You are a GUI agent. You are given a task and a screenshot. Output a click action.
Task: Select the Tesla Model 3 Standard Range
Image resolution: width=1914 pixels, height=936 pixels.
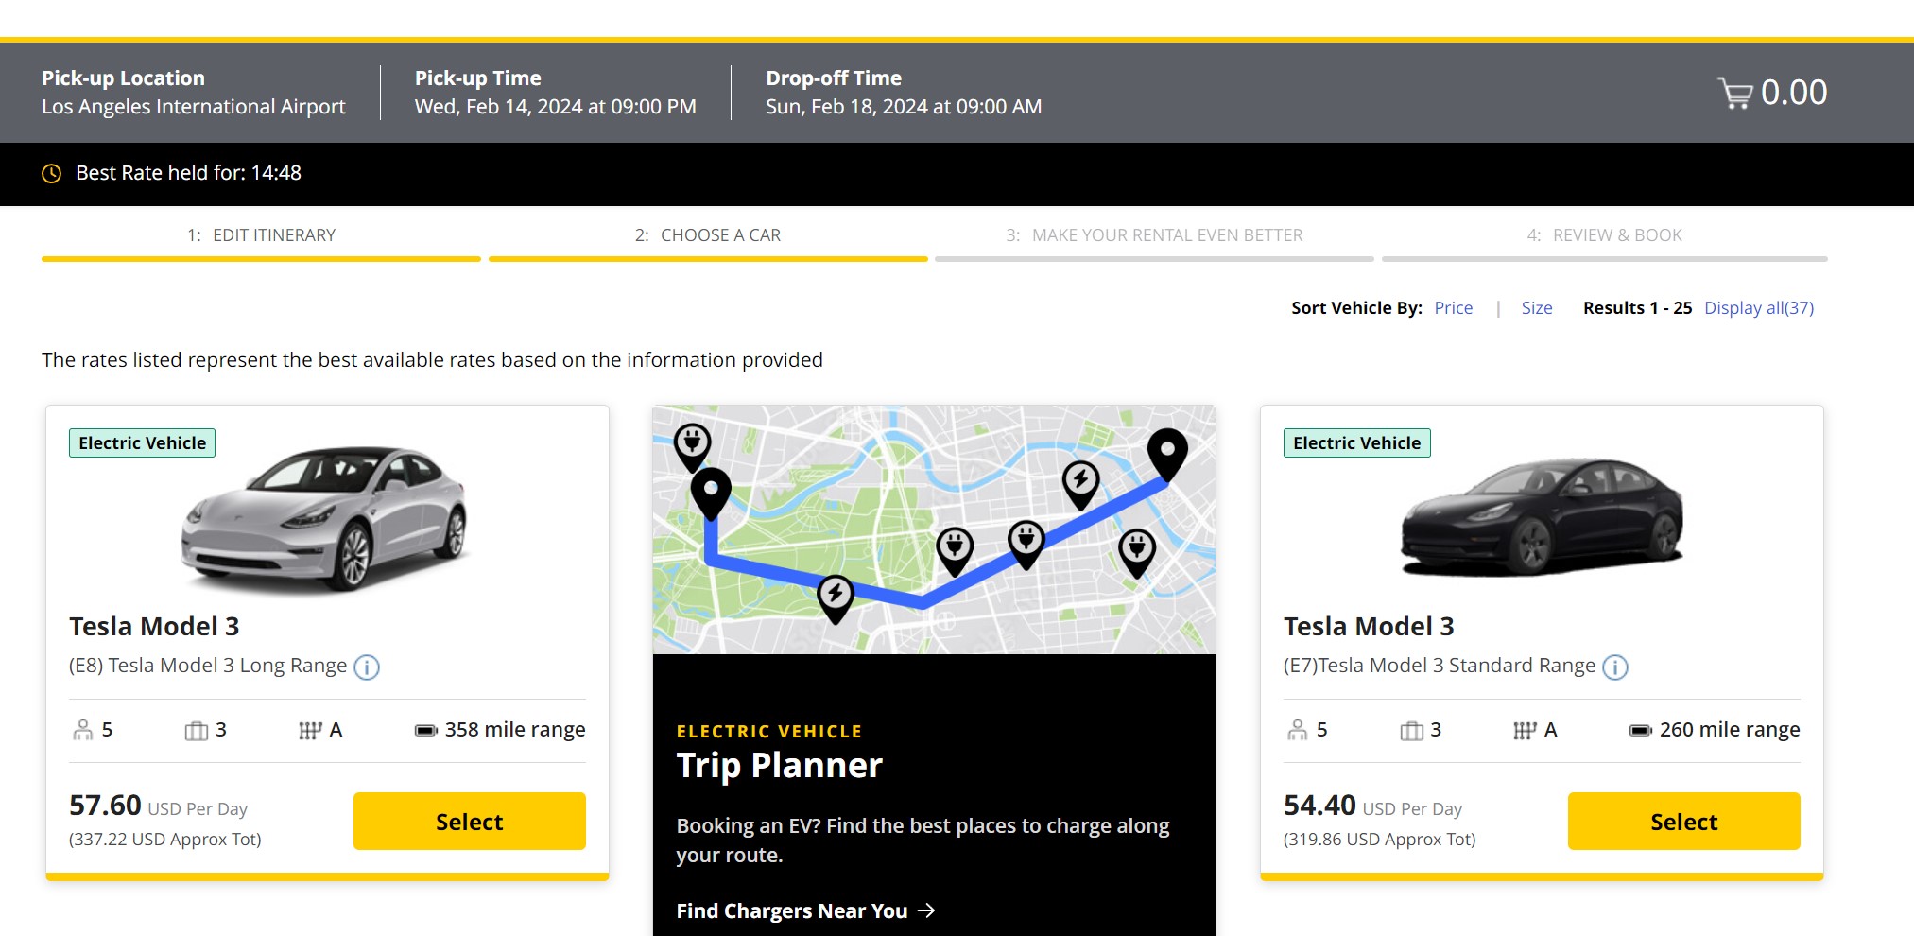[1683, 821]
